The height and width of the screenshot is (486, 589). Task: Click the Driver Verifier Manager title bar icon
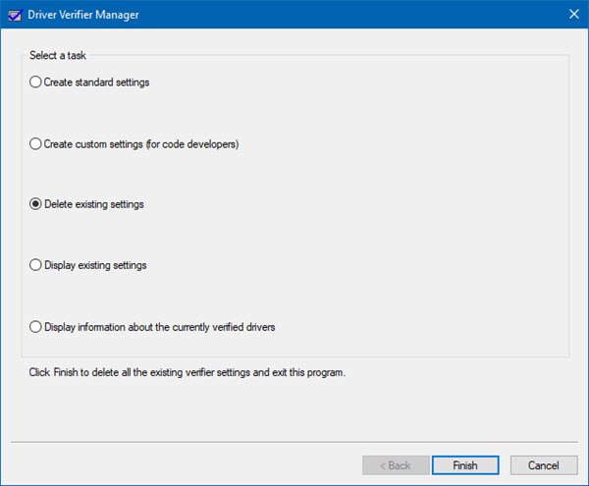click(17, 14)
